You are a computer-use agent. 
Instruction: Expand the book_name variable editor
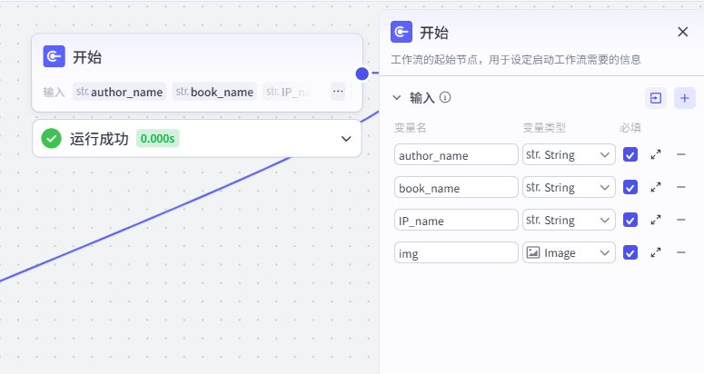click(x=656, y=187)
